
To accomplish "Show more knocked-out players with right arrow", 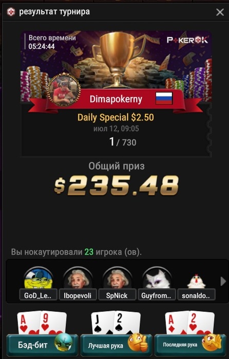I will click(x=223, y=282).
